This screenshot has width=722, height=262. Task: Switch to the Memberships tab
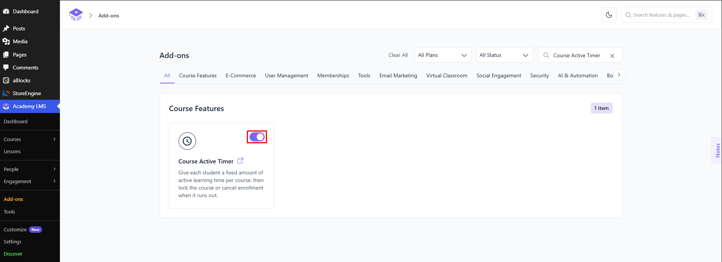[333, 75]
